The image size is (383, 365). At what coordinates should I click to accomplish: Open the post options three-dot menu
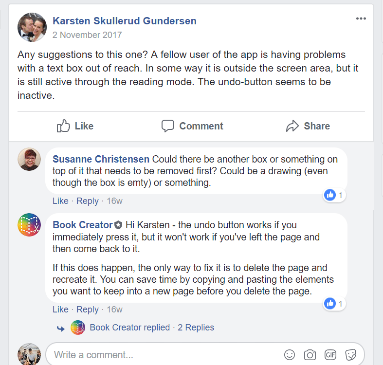coord(361,19)
